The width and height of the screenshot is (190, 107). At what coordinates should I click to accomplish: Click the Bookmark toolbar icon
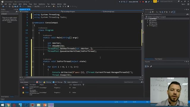(x=68, y=7)
